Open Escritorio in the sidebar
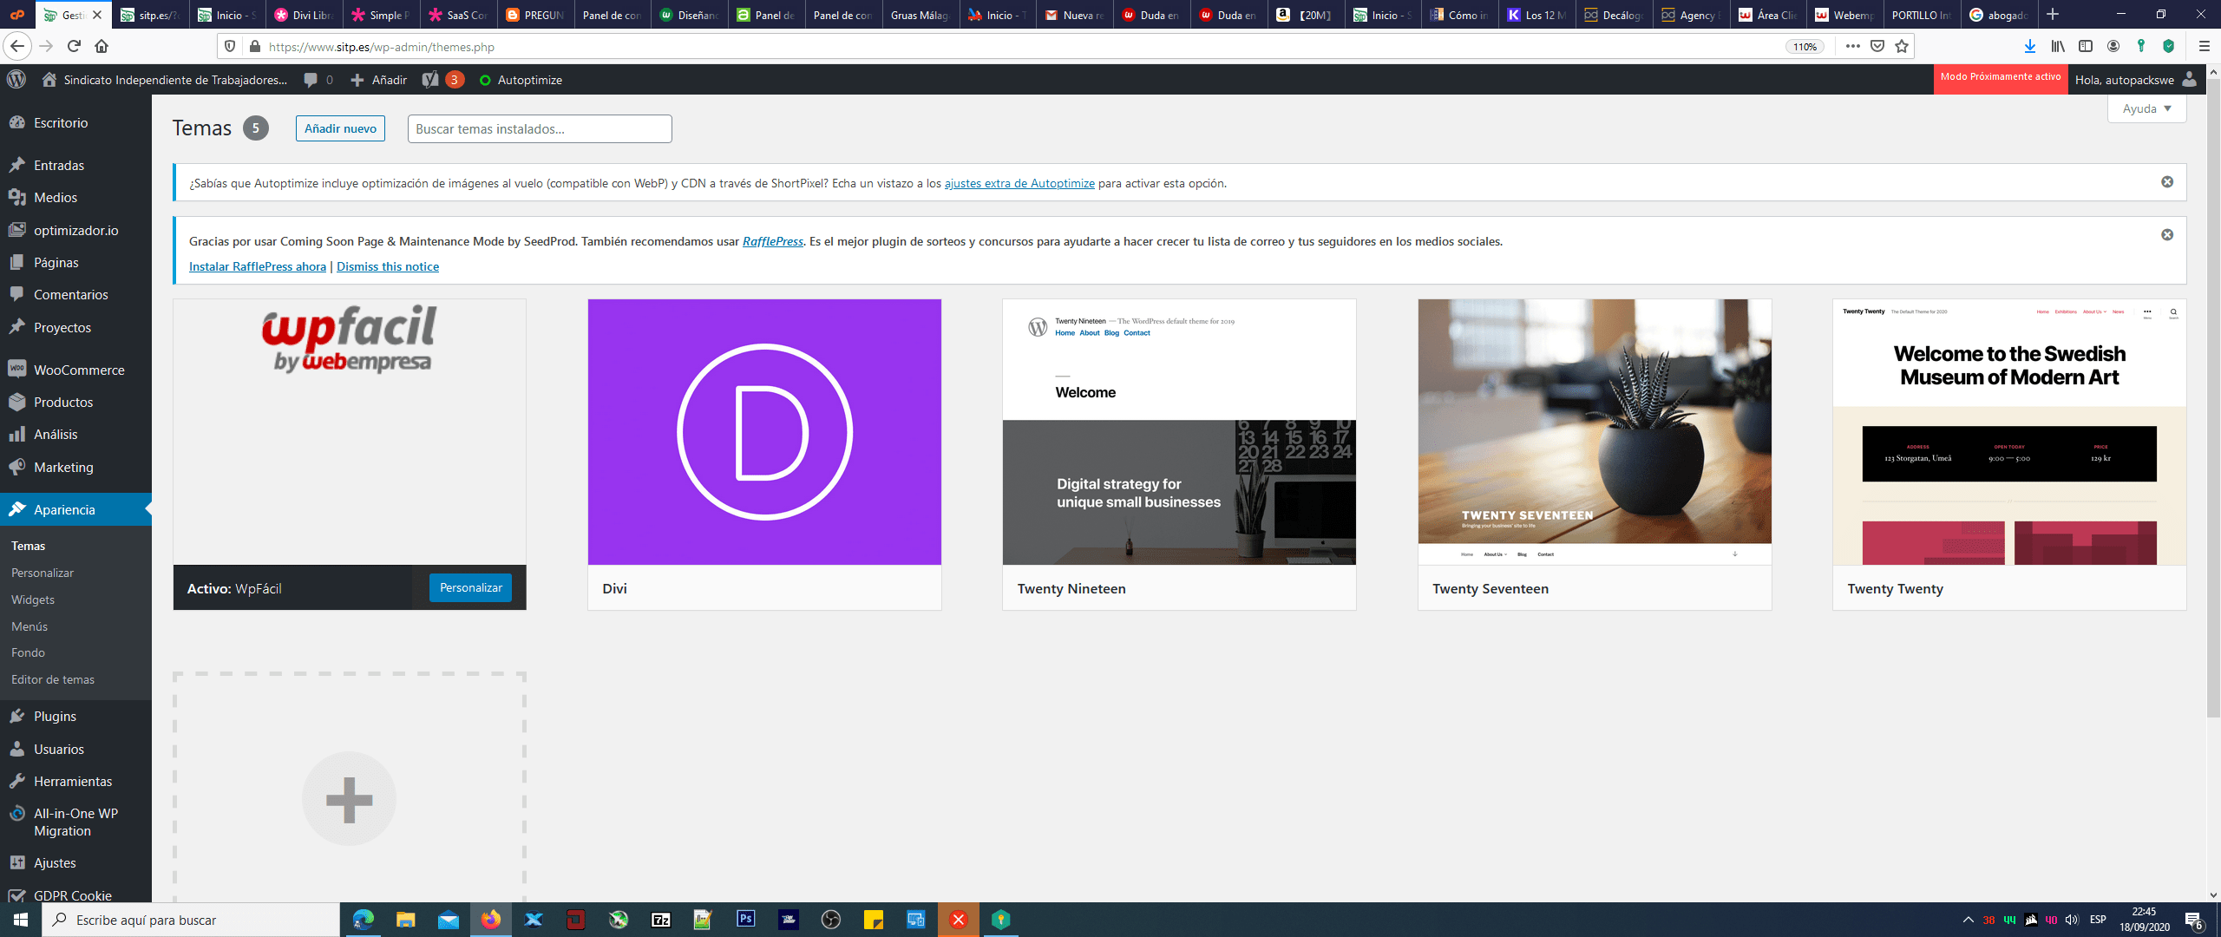Viewport: 2221px width, 937px height. [75, 122]
